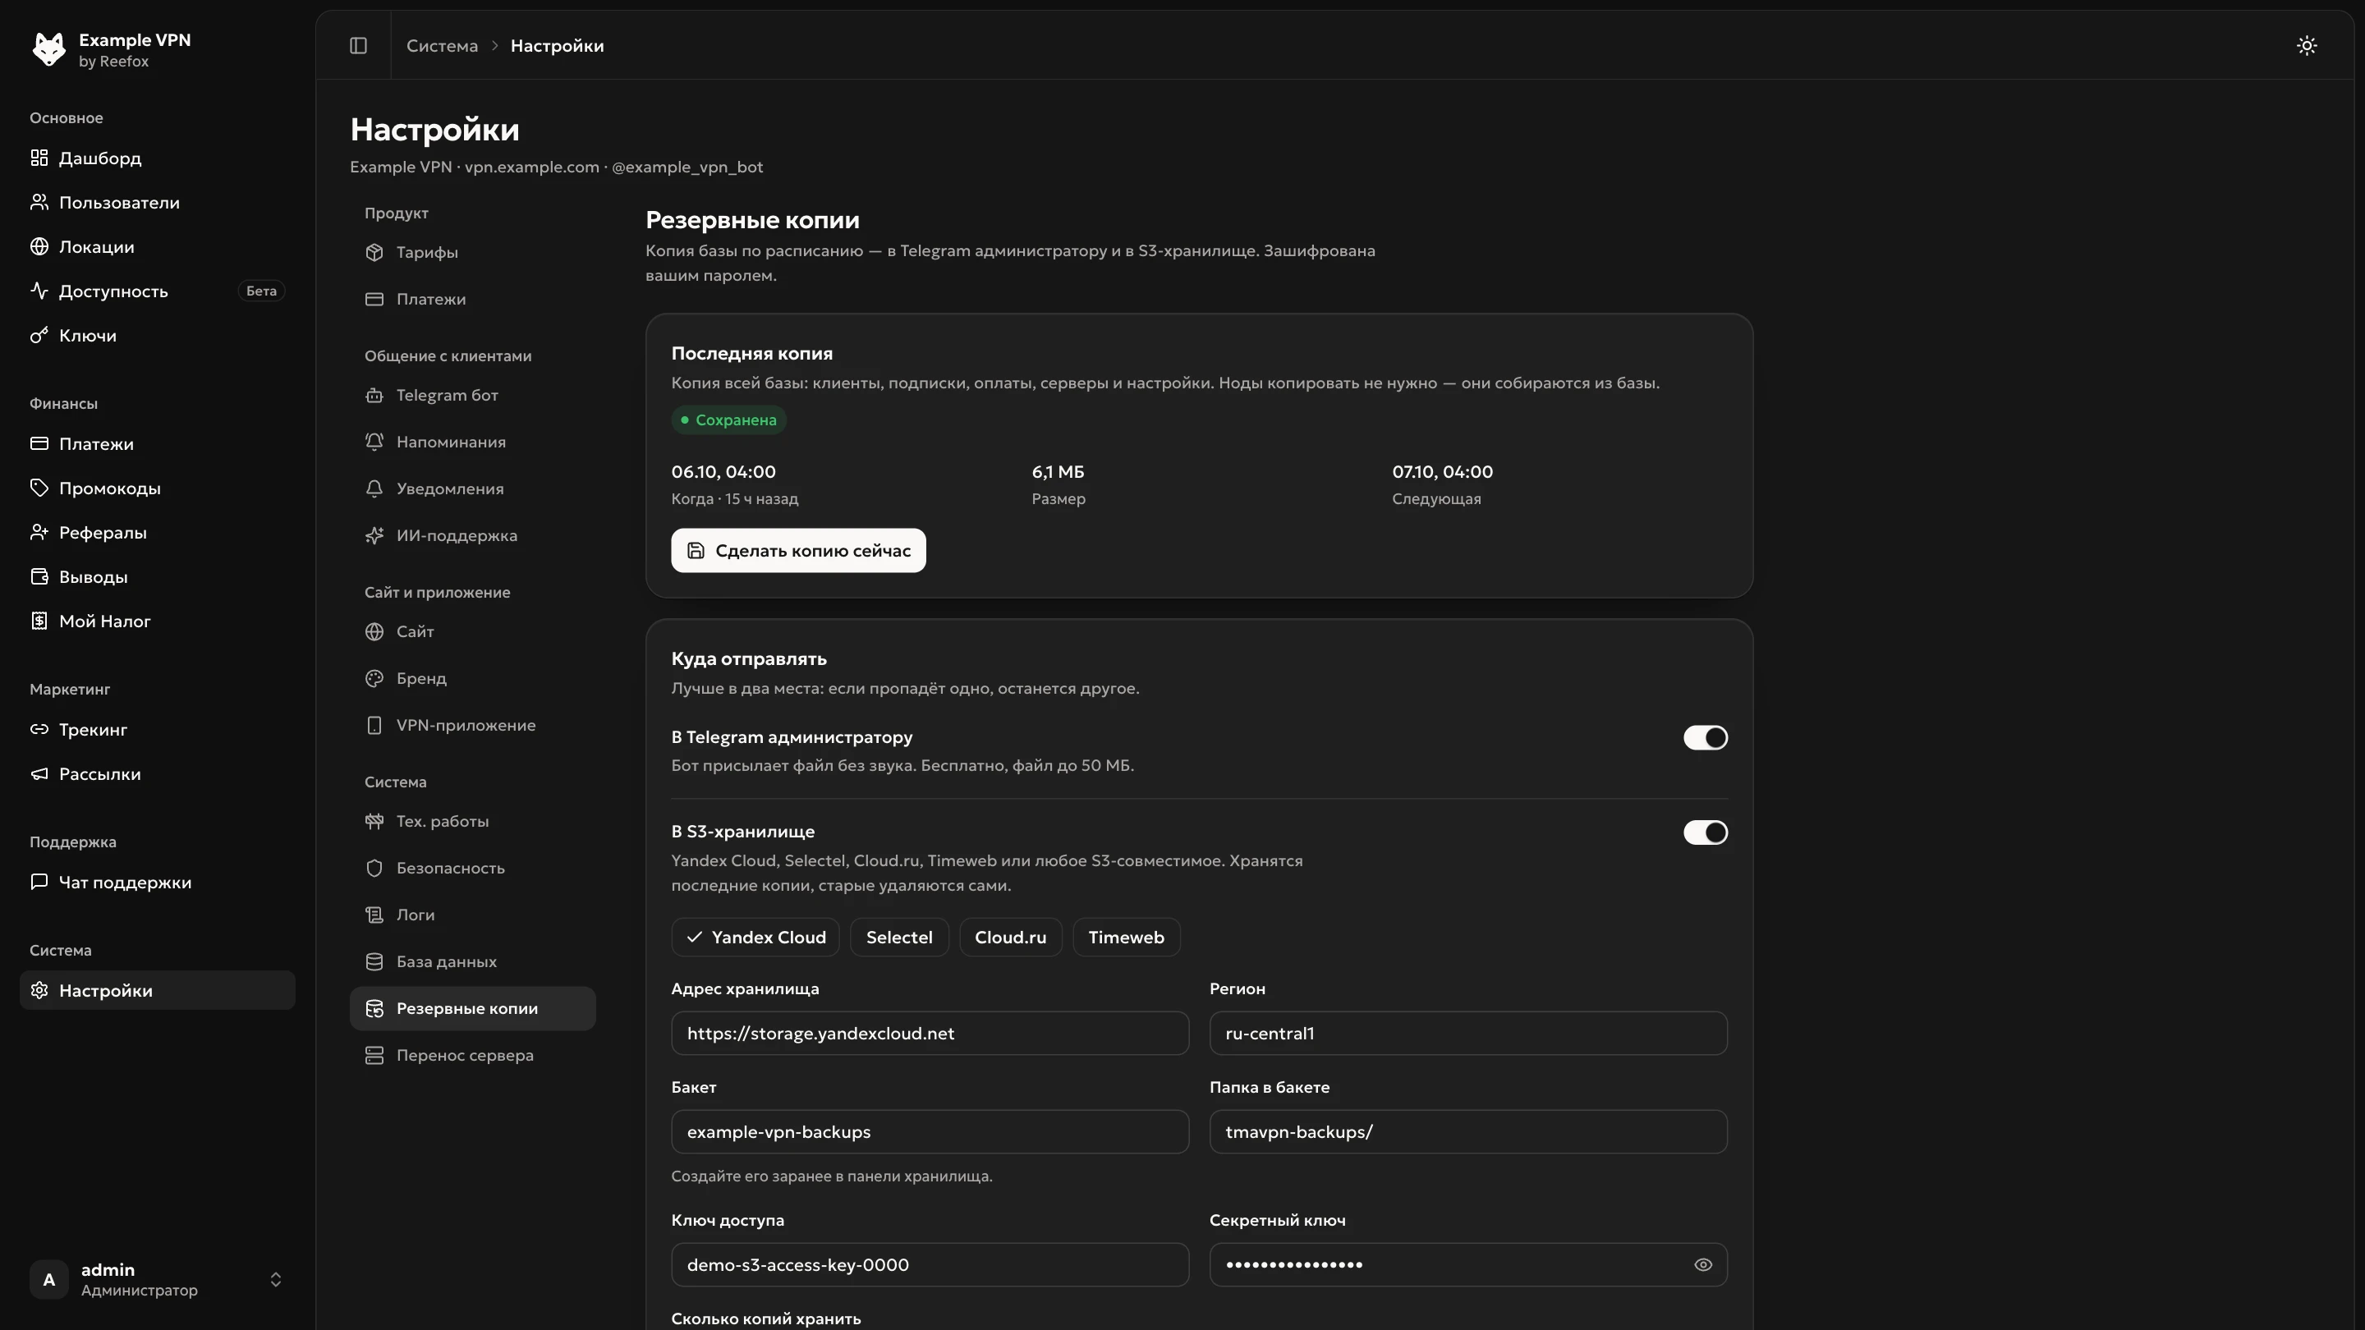
Task: Turn off the S3-хранилище toggle
Action: point(1705,832)
